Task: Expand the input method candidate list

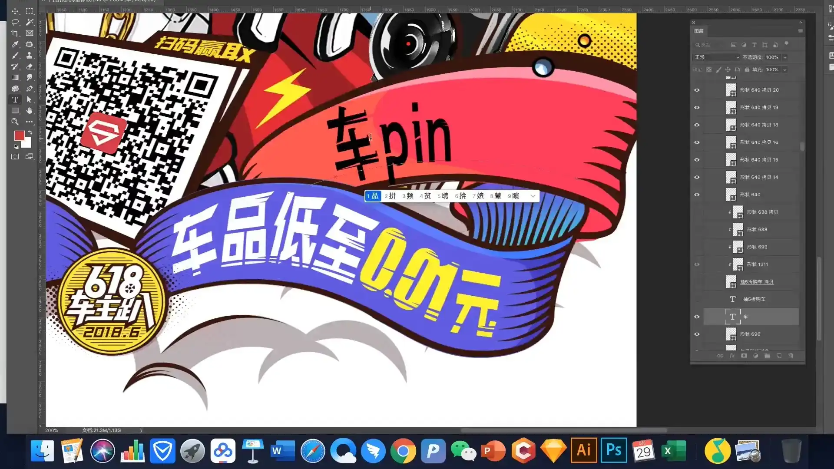Action: click(533, 196)
